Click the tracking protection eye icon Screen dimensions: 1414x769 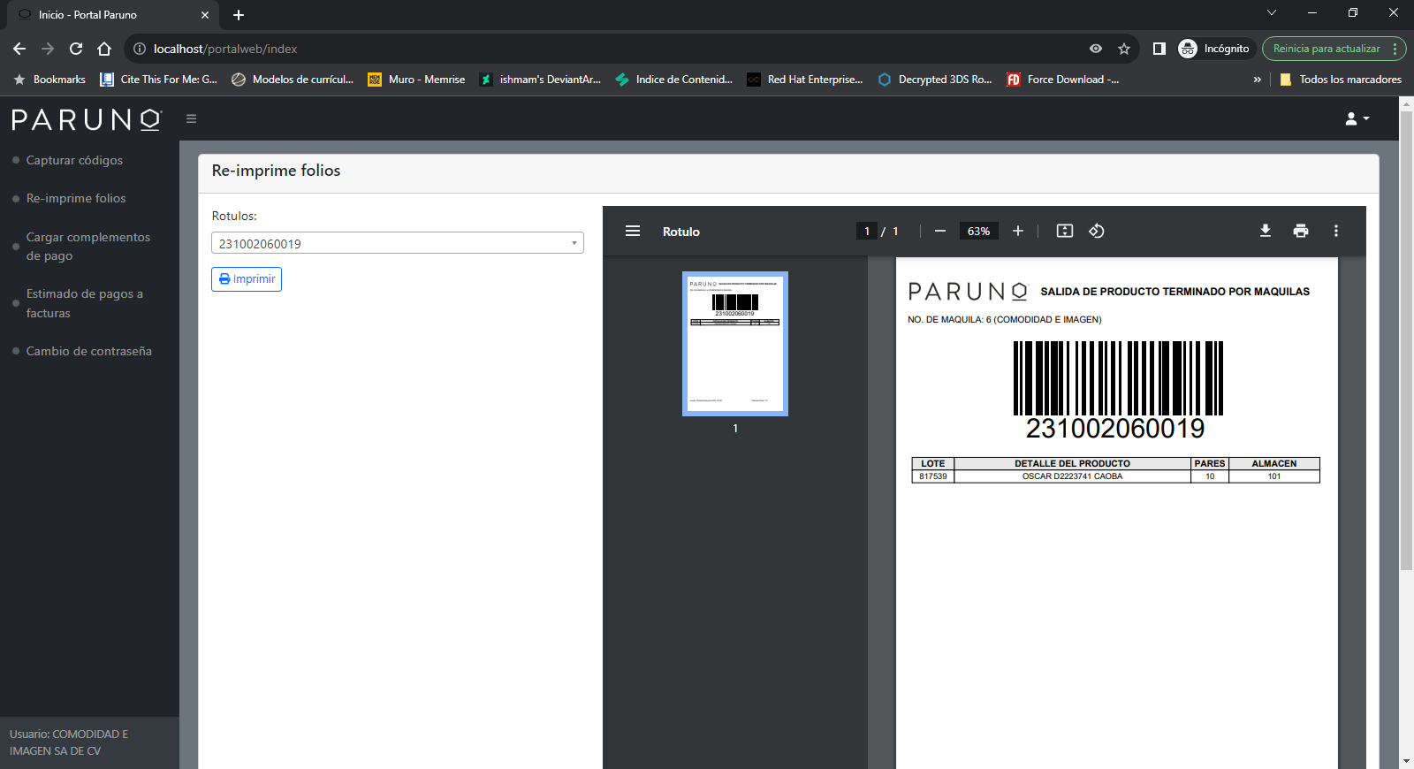[1096, 49]
